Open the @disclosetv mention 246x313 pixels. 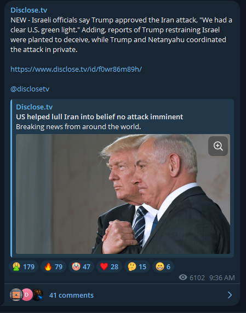30,89
